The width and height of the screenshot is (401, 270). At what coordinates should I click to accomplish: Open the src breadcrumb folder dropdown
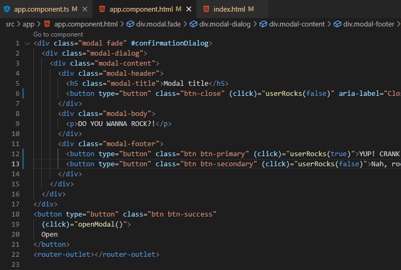(10, 24)
